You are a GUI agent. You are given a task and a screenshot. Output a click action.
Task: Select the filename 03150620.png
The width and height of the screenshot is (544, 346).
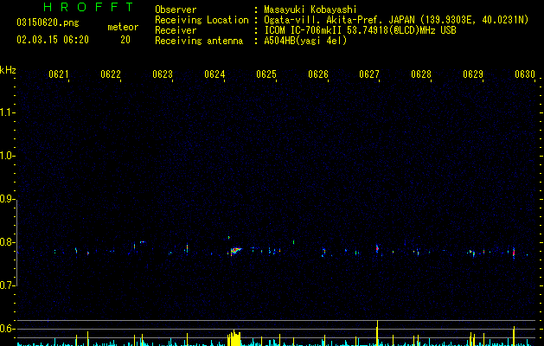click(48, 22)
